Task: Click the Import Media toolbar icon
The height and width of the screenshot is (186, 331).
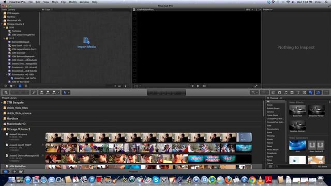Action: [x=6, y=92]
